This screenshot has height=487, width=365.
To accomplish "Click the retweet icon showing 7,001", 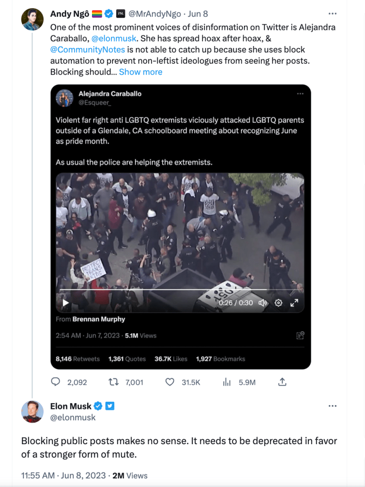I will (x=113, y=382).
